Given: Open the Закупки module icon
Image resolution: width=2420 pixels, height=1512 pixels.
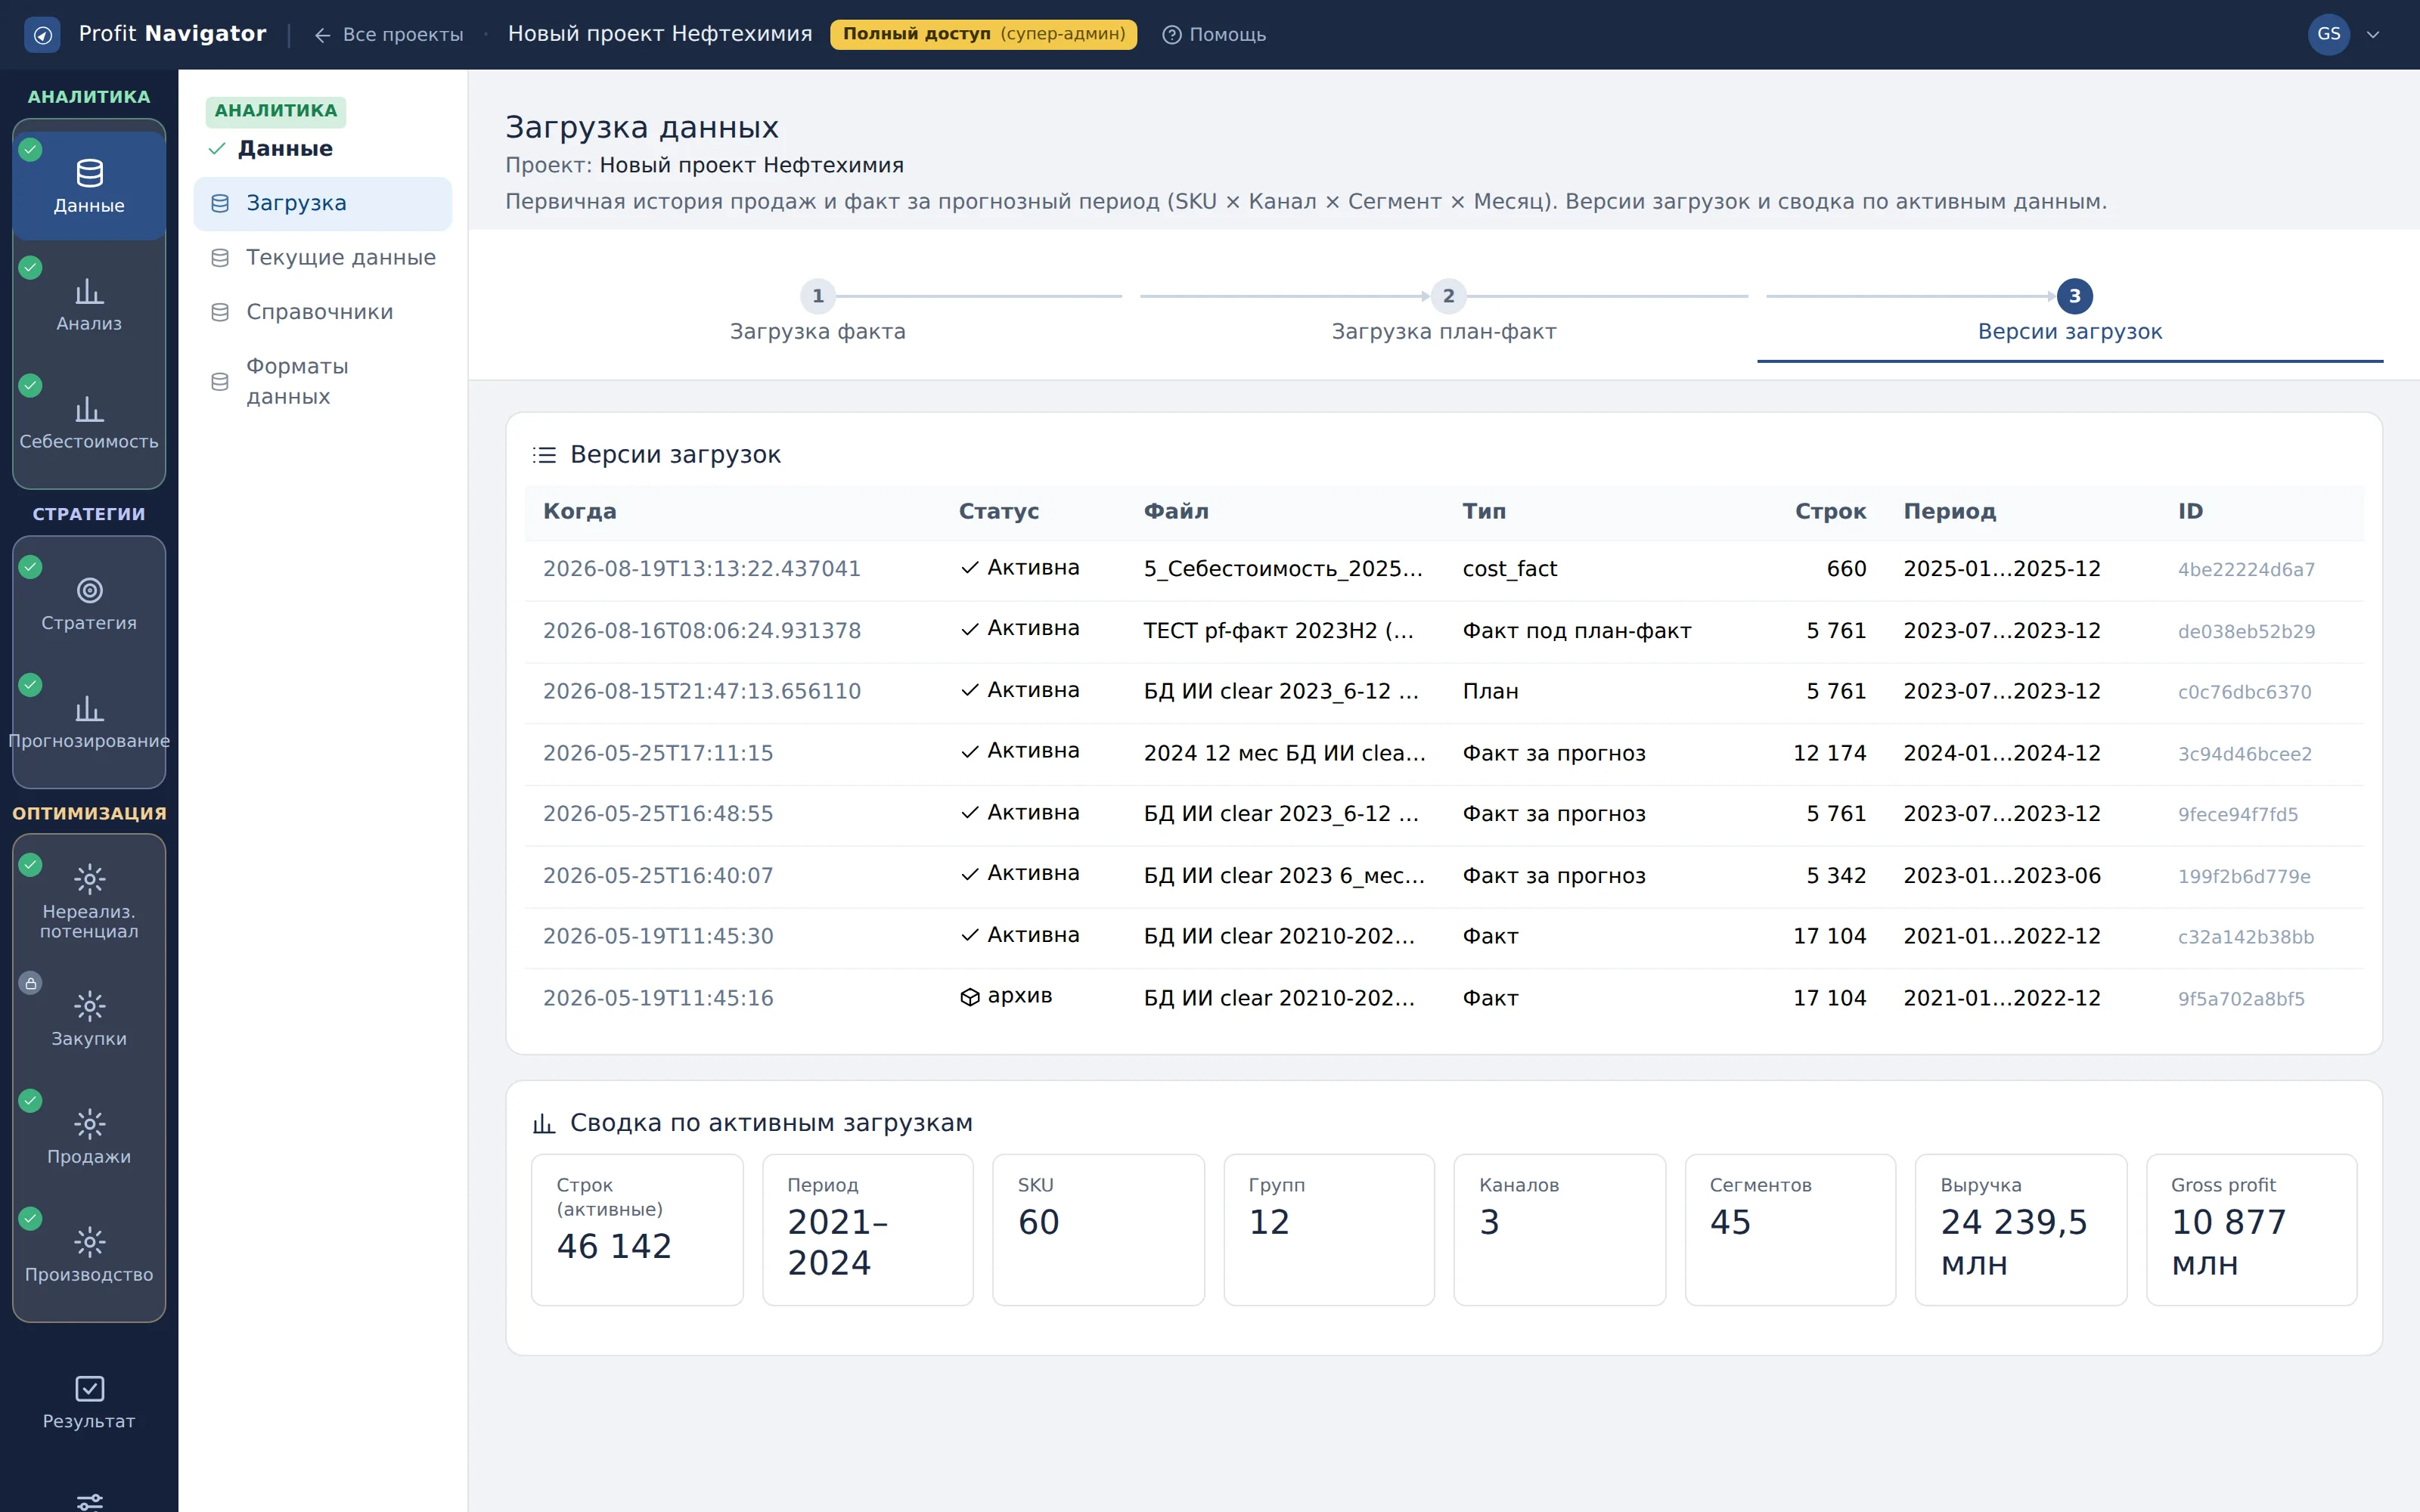Looking at the screenshot, I should pos(89,1006).
